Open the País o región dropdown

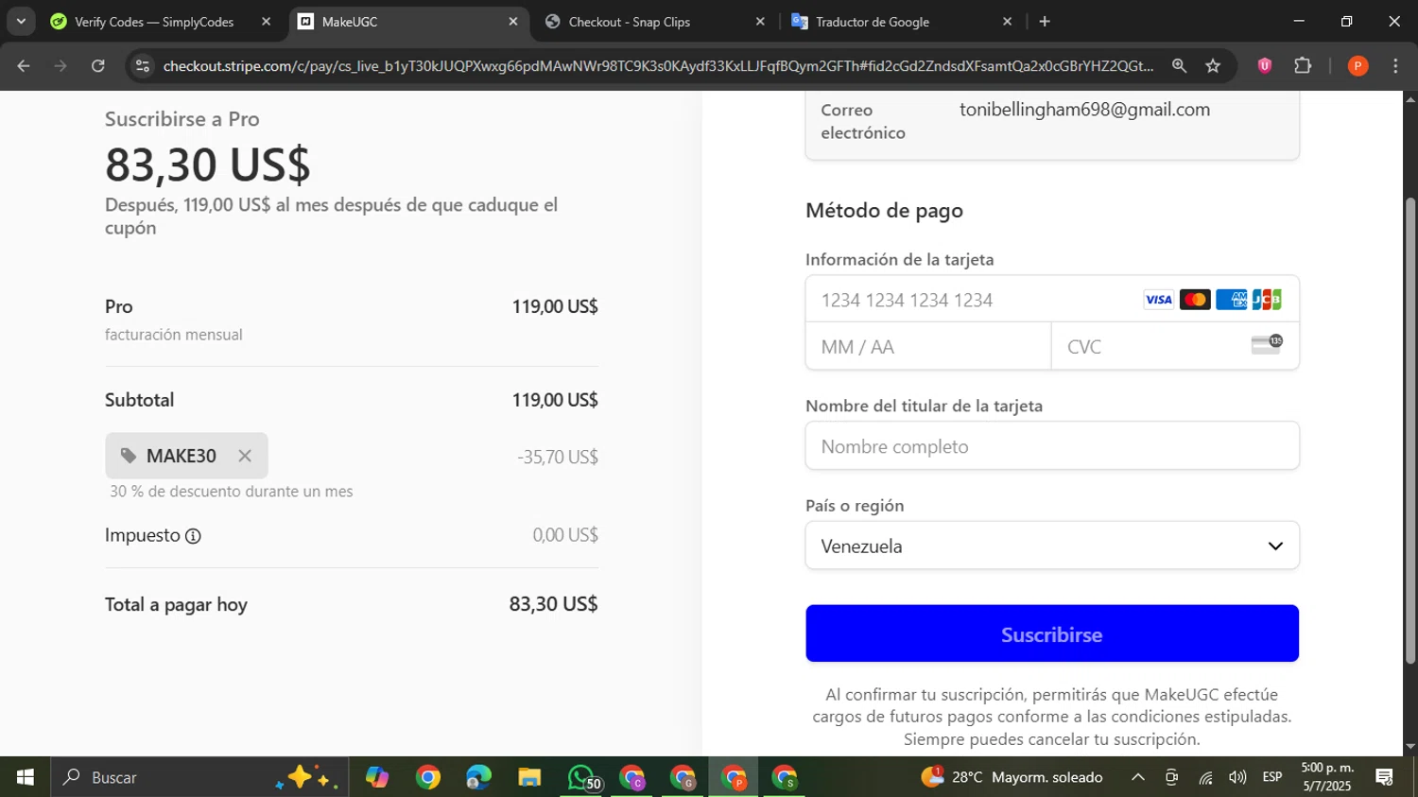(1052, 546)
